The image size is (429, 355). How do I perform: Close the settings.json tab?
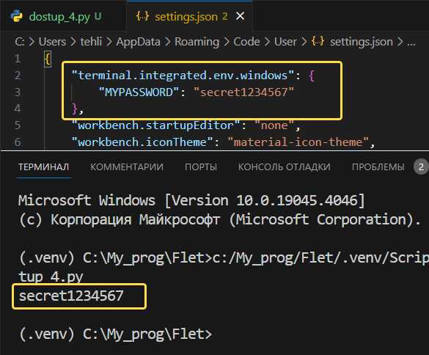[x=241, y=16]
